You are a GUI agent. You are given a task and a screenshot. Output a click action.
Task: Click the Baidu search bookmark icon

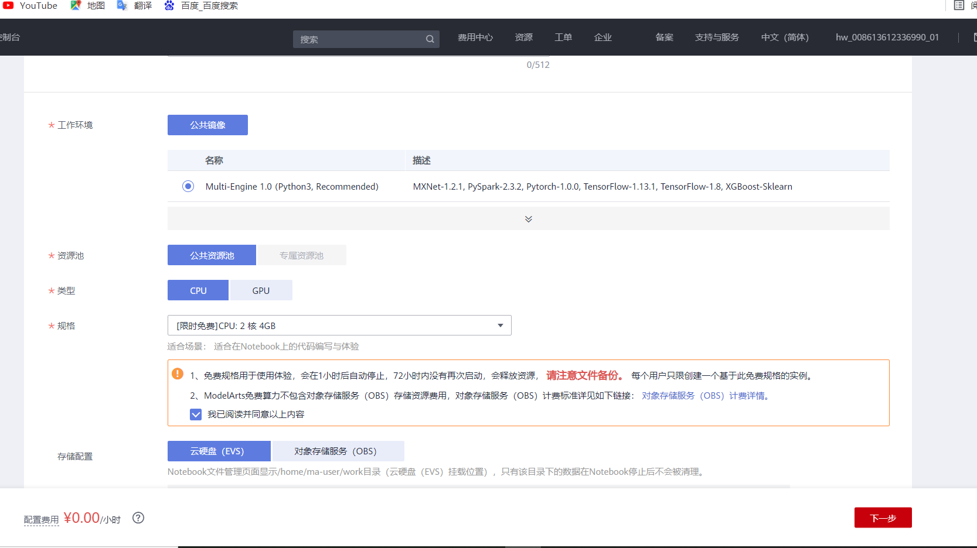tap(169, 5)
